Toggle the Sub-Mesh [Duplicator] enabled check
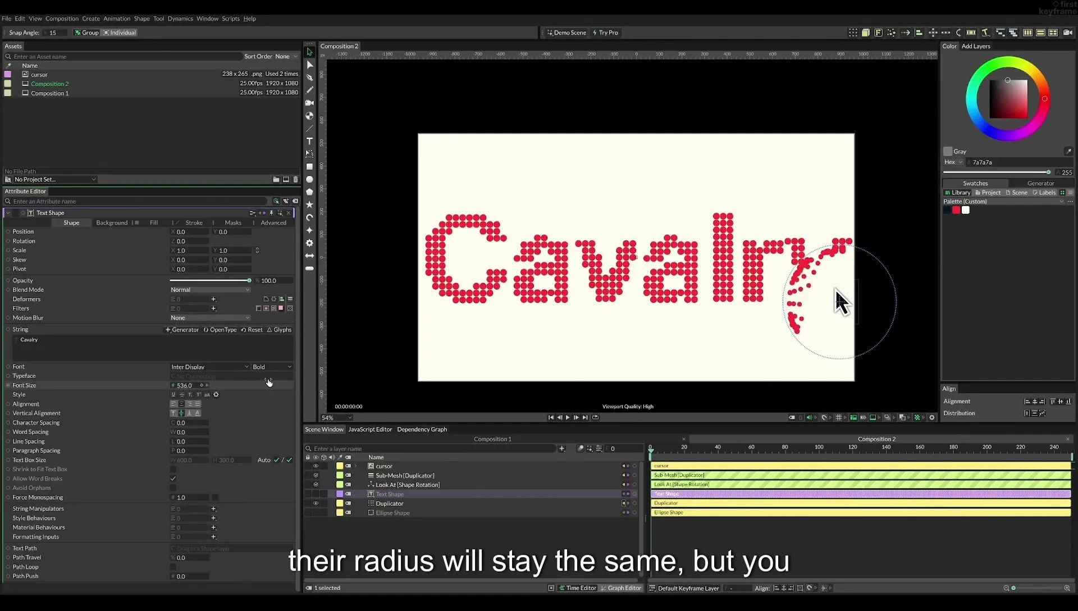 coord(316,476)
